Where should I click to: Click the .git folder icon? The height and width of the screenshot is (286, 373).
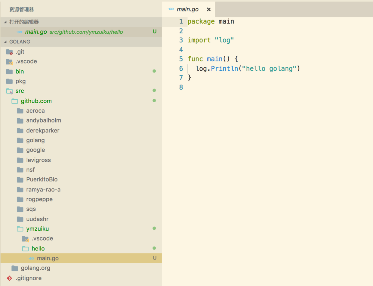coord(9,52)
